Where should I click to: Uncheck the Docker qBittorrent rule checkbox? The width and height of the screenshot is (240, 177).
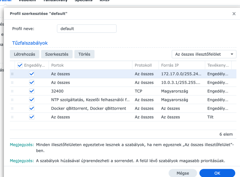pyautogui.click(x=32, y=108)
